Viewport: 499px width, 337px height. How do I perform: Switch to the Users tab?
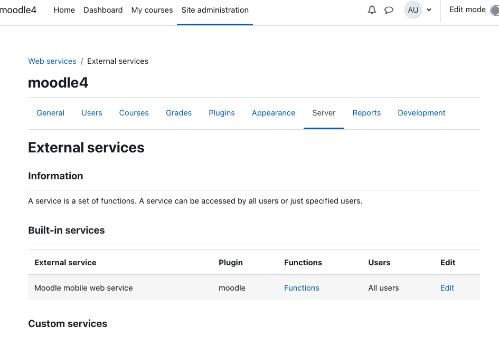pyautogui.click(x=92, y=113)
